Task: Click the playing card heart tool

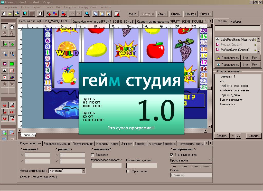Action: (x=5, y=77)
